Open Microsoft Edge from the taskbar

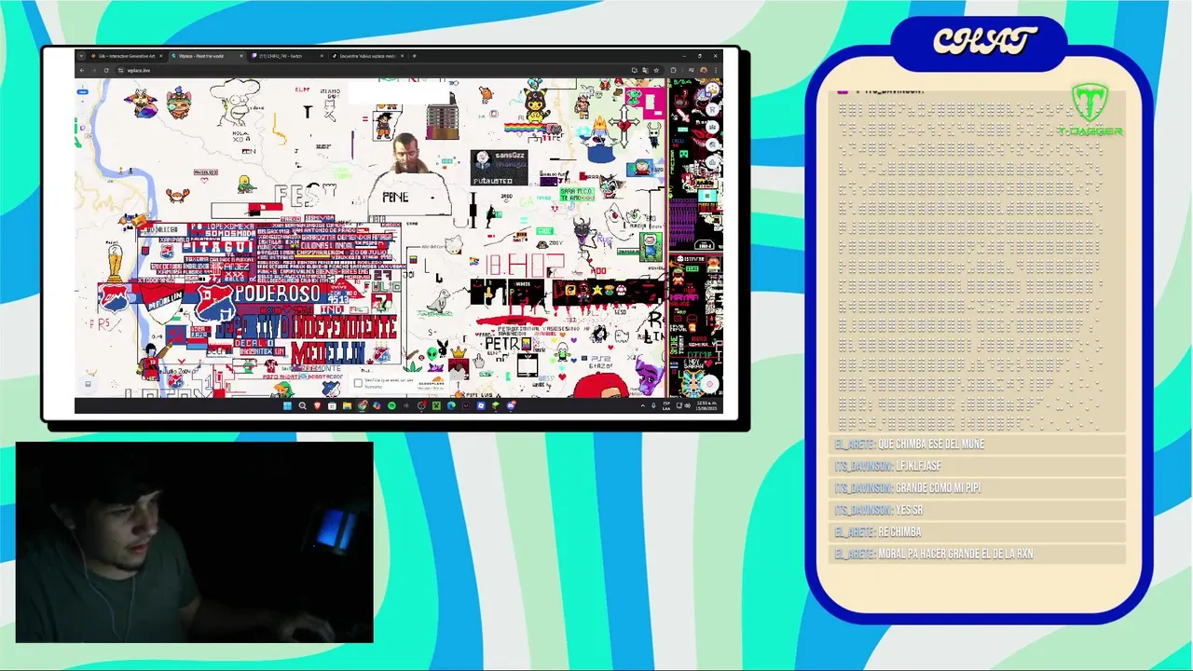[451, 406]
